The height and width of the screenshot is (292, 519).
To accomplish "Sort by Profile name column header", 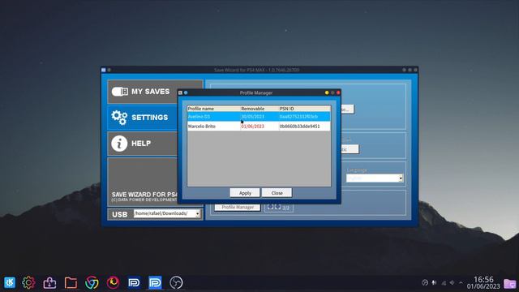I will (x=213, y=109).
